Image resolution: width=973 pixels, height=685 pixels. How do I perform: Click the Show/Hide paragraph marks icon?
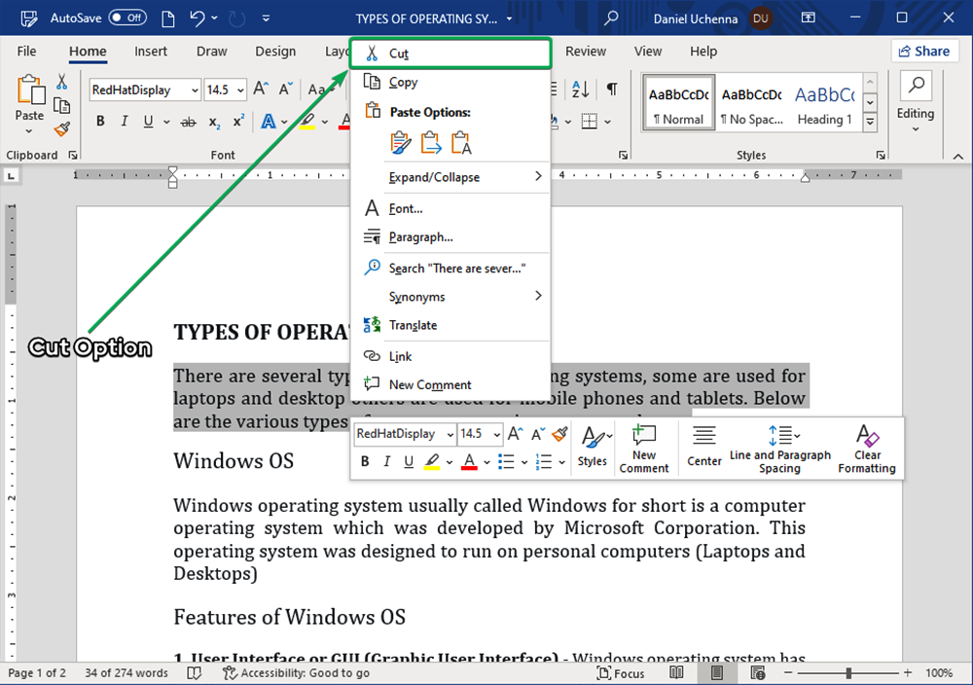tap(611, 90)
